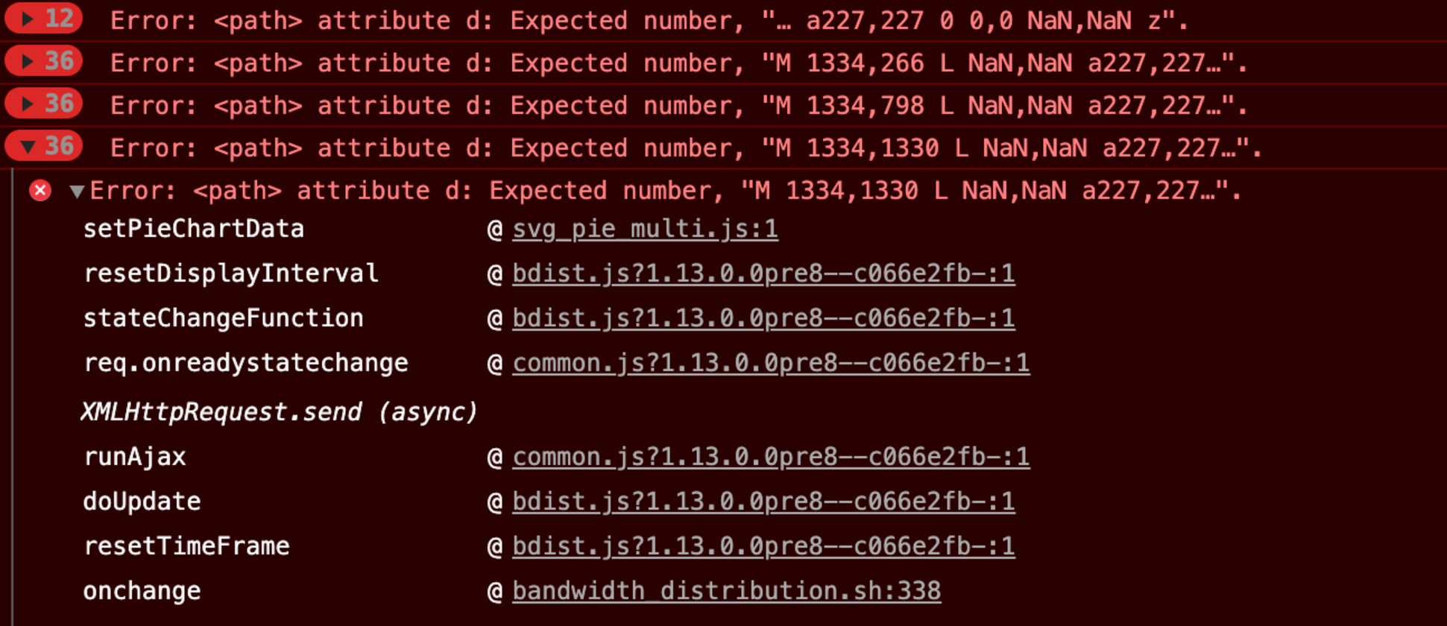Click the XMLHttpRequest.send (async) separator

[x=279, y=411]
